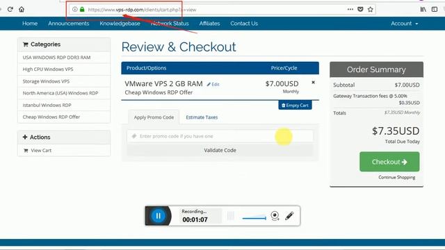
Task: Open the Knowledgebase menu item
Action: point(120,24)
